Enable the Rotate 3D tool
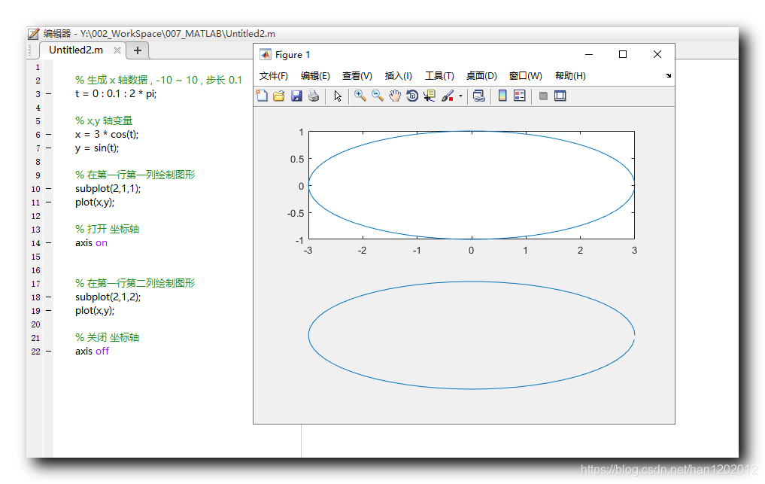765x484 pixels. (412, 96)
